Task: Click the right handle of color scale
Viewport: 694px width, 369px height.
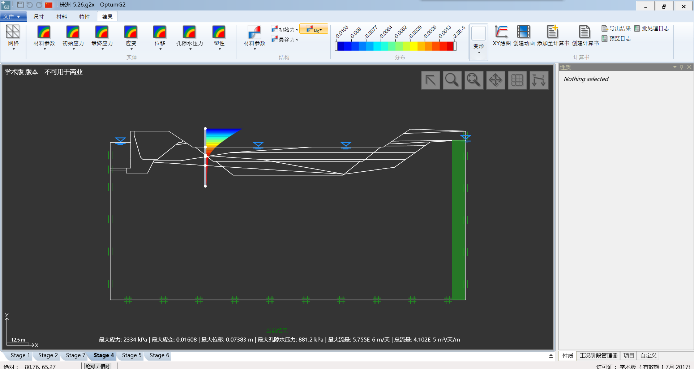Action: (455, 46)
